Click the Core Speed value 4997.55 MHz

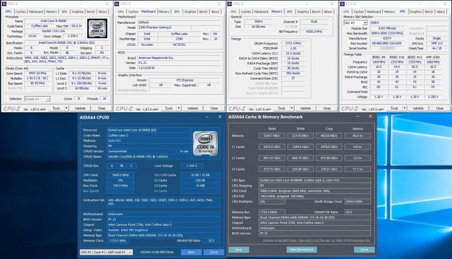tap(38, 73)
